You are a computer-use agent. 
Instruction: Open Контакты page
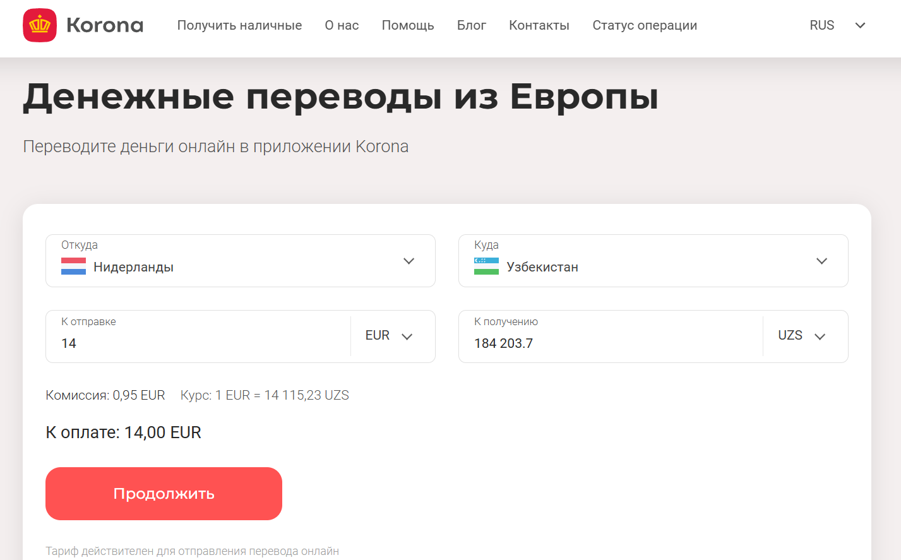[x=539, y=25]
